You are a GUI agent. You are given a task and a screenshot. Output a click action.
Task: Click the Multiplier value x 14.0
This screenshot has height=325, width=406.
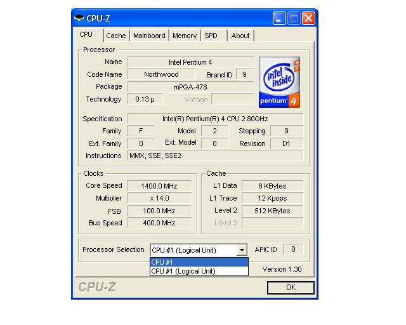point(159,198)
